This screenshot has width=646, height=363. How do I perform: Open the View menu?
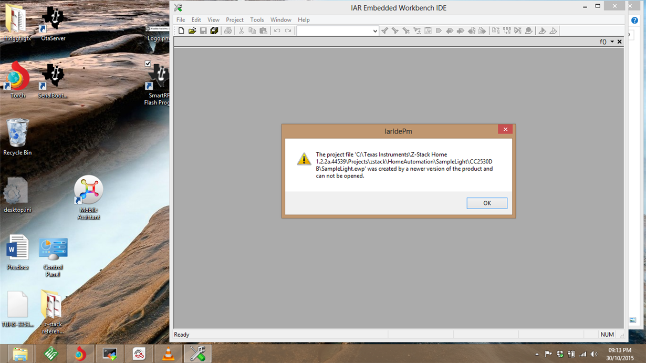(213, 20)
